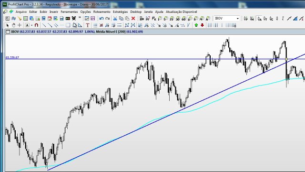Toggle the 0A automatic scale mode

click(259, 19)
